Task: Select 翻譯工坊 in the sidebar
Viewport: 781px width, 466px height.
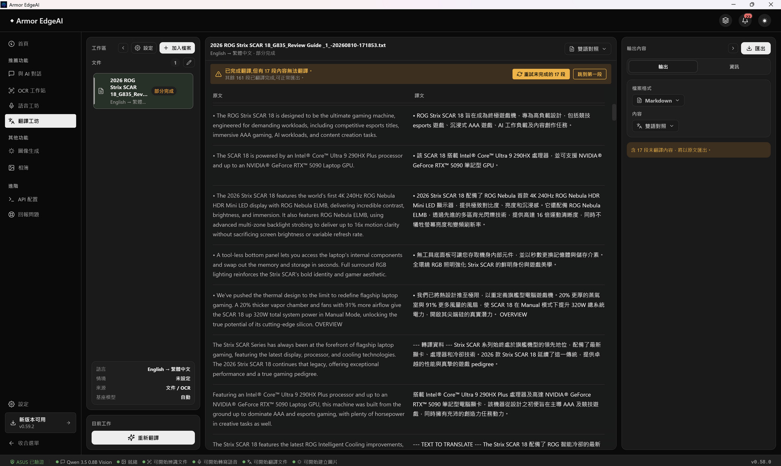Action: click(40, 121)
